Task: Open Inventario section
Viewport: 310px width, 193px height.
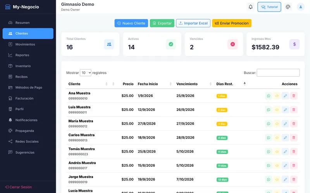Action: (x=28, y=66)
